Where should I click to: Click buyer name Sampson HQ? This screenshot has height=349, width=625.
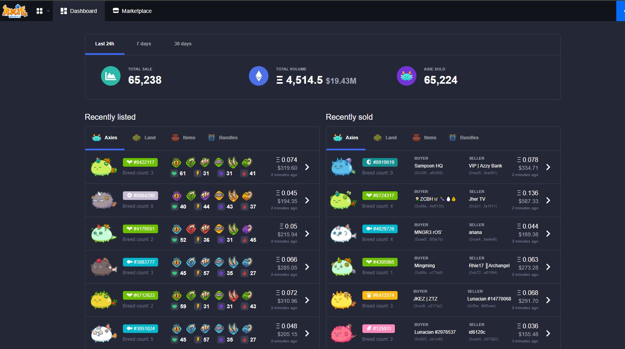[x=429, y=166]
